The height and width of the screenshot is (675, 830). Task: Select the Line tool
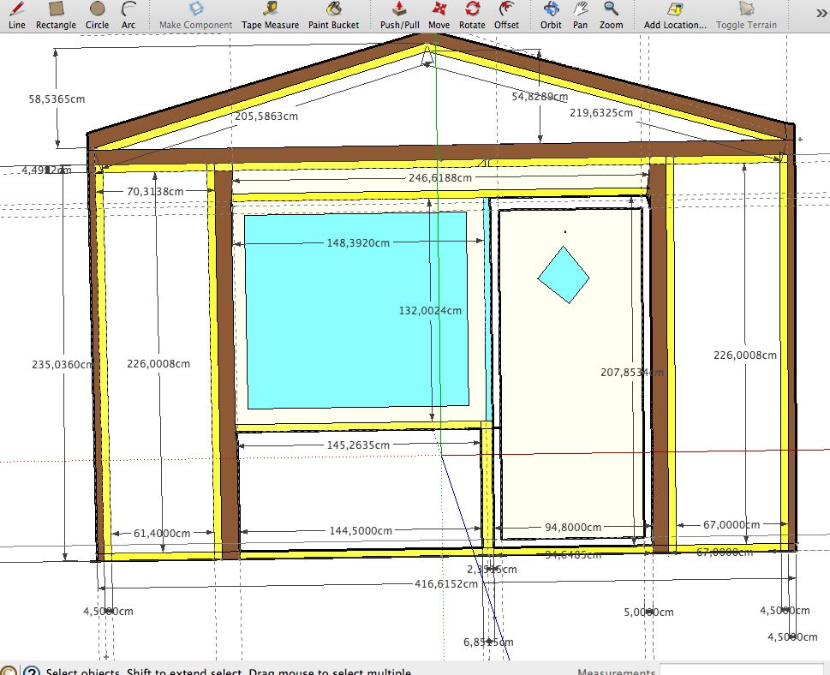(x=17, y=15)
